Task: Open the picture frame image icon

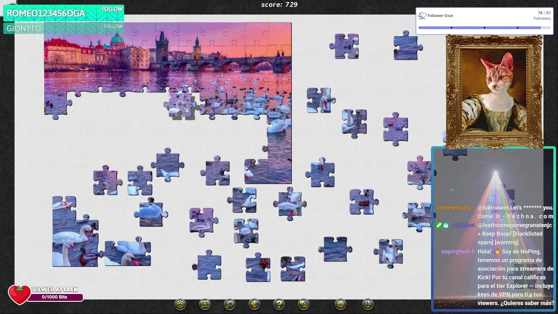Action: (x=205, y=304)
